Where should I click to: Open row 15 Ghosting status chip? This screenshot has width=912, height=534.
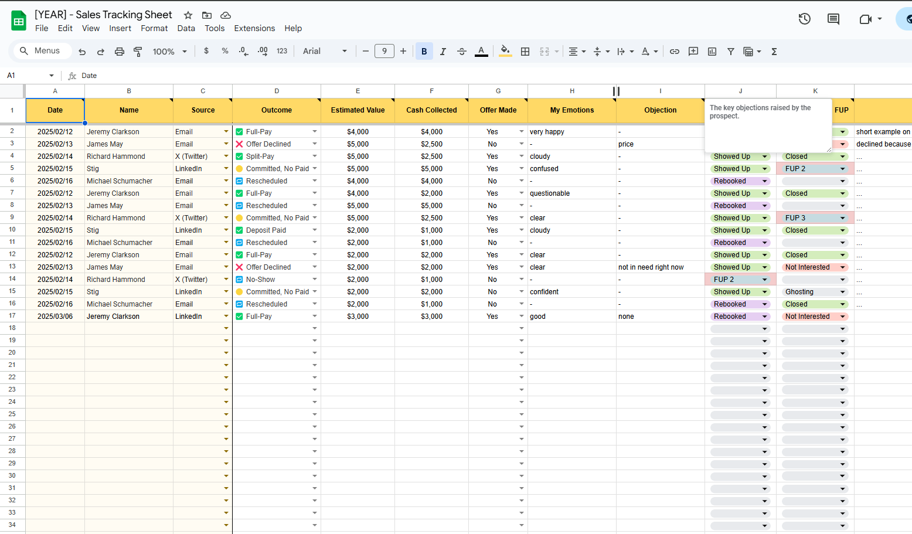point(815,292)
